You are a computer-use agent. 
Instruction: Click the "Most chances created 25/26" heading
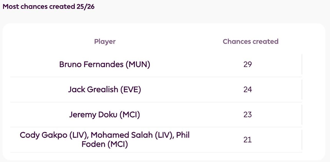tap(48, 7)
